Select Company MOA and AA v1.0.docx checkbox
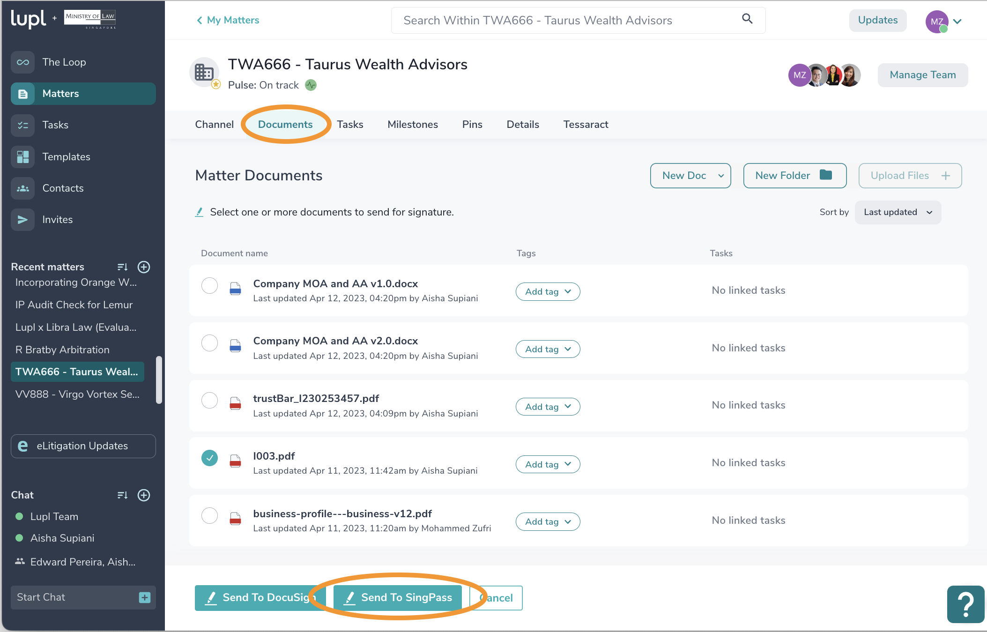The height and width of the screenshot is (632, 987). (209, 285)
